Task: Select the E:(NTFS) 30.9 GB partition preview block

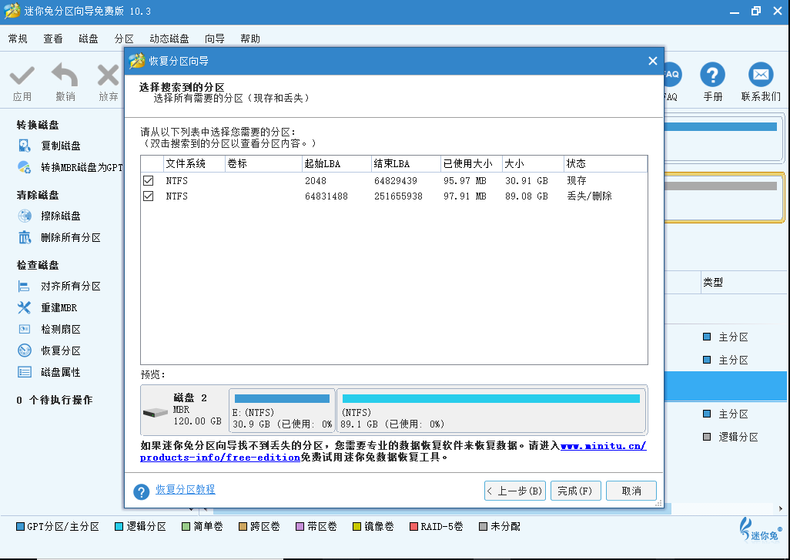Action: 282,411
